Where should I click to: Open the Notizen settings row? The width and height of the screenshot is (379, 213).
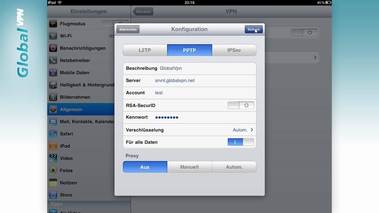[81, 183]
